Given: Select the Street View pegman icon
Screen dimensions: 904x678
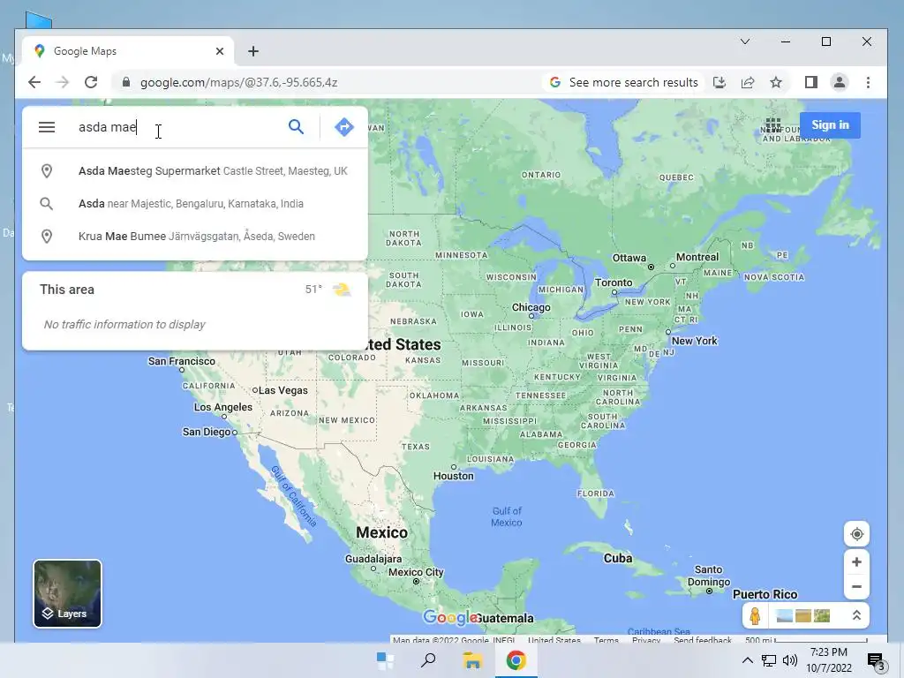Looking at the screenshot, I should [756, 615].
